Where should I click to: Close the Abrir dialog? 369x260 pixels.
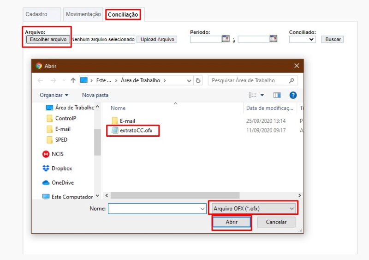pos(297,66)
